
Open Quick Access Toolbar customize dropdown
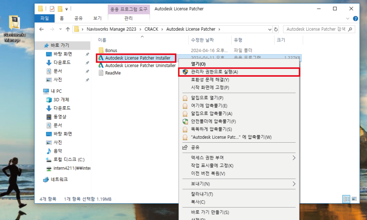pyautogui.click(x=66, y=9)
